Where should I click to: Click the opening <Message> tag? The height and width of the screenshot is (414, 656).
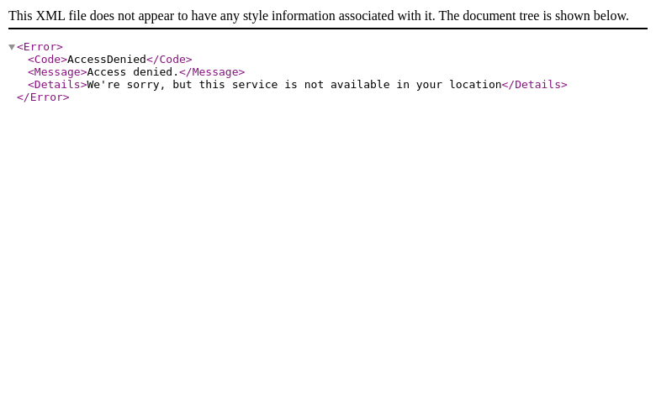click(57, 72)
